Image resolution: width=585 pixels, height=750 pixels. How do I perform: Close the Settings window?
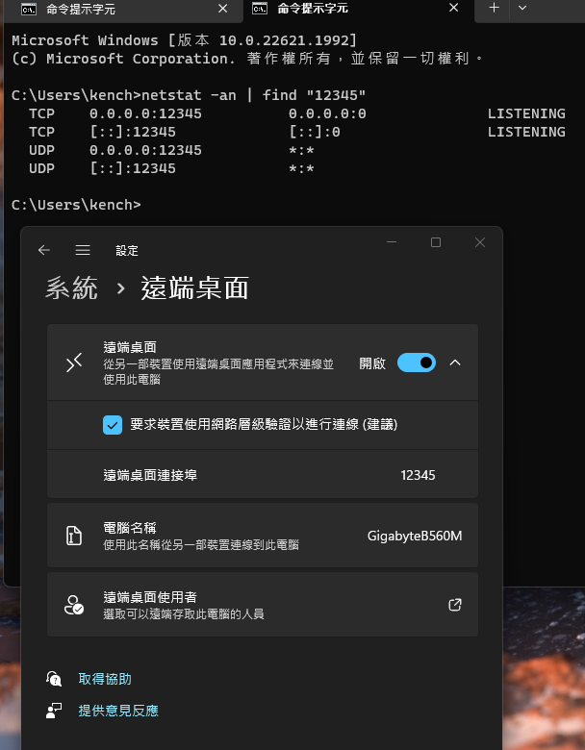pos(480,242)
